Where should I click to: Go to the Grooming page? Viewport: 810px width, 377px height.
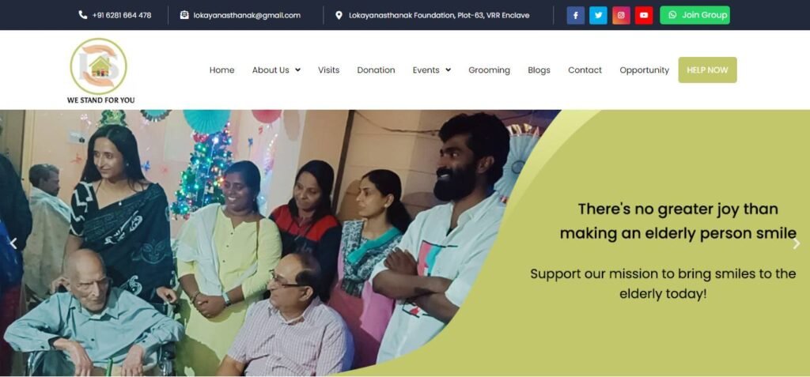pos(489,70)
